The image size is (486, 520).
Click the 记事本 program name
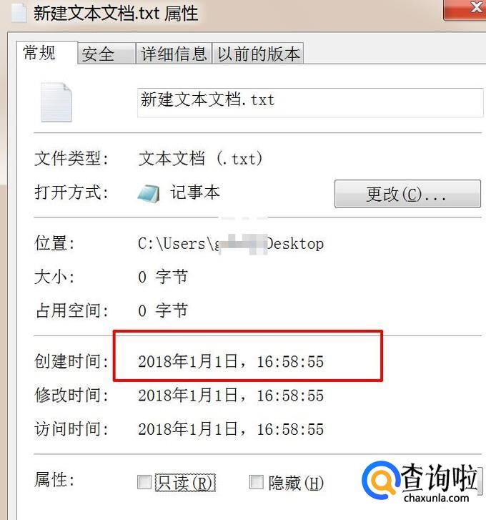pyautogui.click(x=195, y=192)
